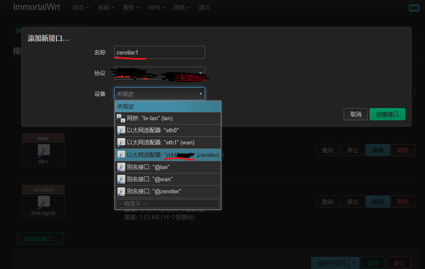Click the br-lan bridge icon in device list
This screenshot has width=425, height=269.
pos(121,118)
